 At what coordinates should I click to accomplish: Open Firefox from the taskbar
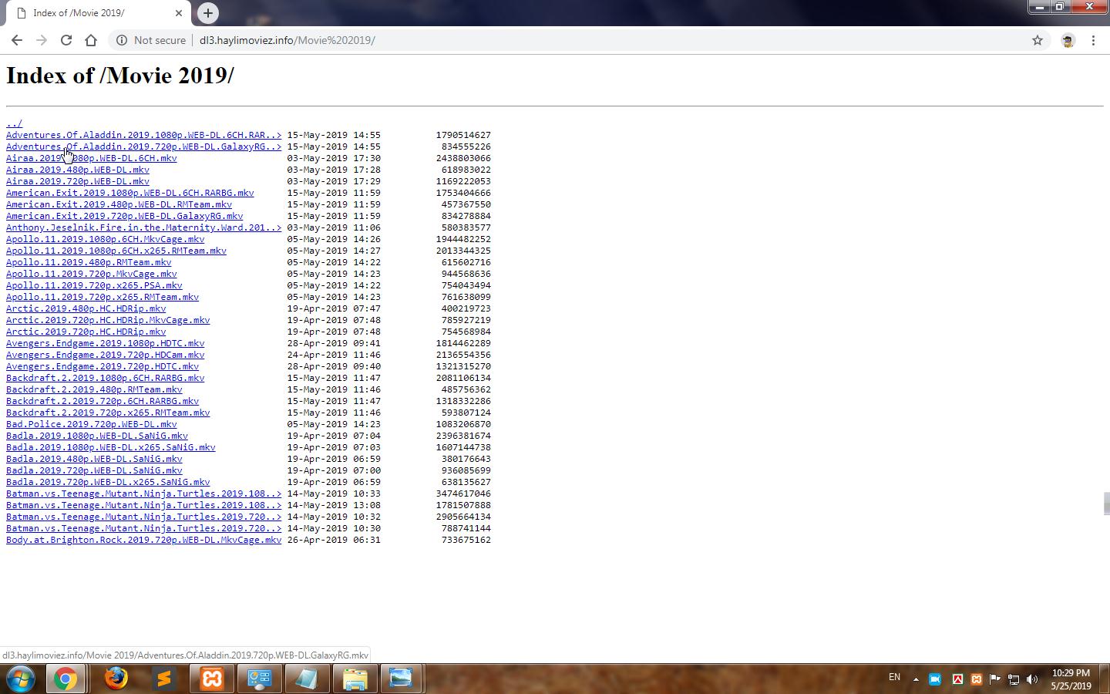(114, 679)
